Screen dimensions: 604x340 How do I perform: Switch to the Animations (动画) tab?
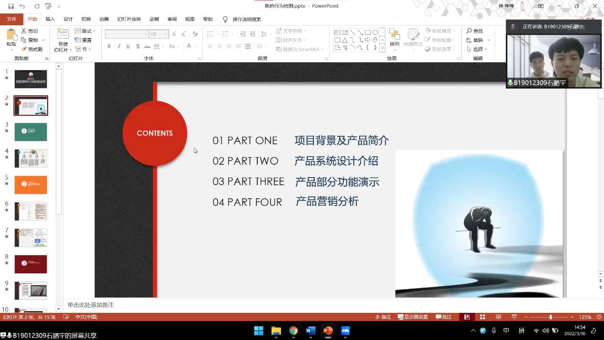pos(104,19)
